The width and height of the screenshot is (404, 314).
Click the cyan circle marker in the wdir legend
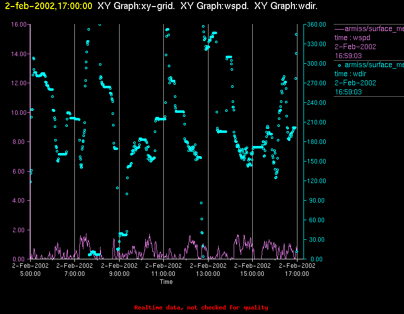pyautogui.click(x=339, y=65)
